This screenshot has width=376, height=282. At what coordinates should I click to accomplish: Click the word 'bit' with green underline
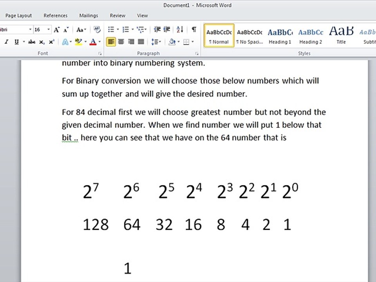(67, 137)
